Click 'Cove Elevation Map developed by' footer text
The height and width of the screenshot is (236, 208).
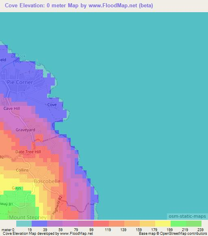(31, 234)
